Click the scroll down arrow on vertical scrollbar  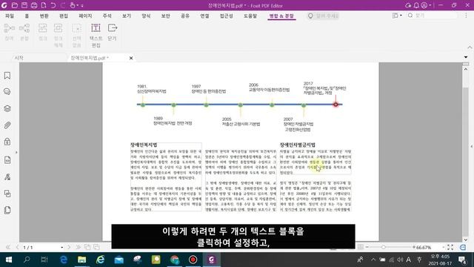[466, 240]
